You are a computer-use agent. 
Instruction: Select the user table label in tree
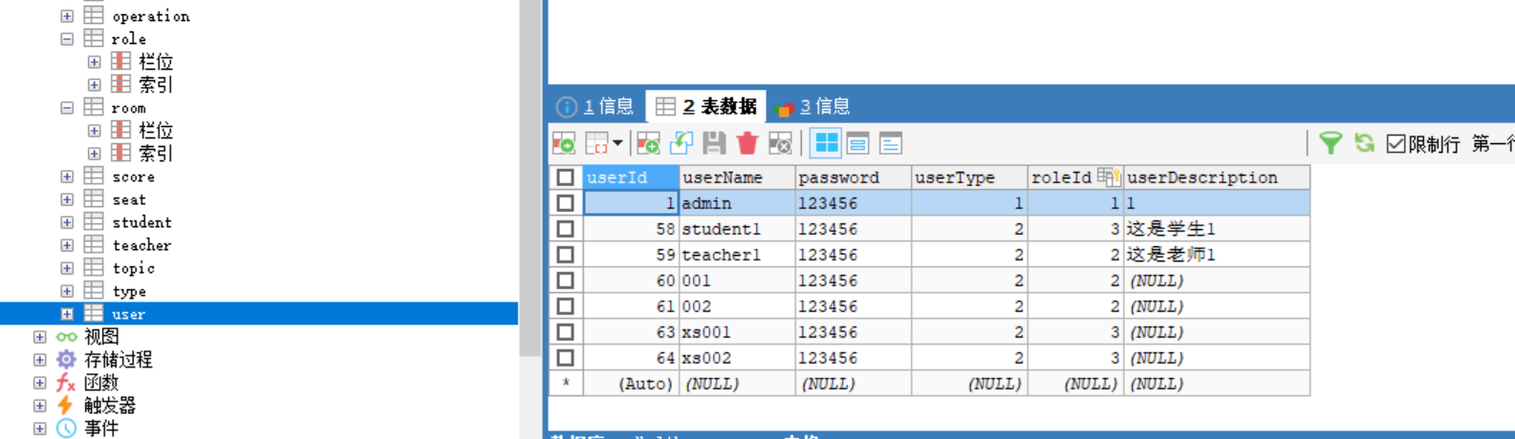pos(128,313)
